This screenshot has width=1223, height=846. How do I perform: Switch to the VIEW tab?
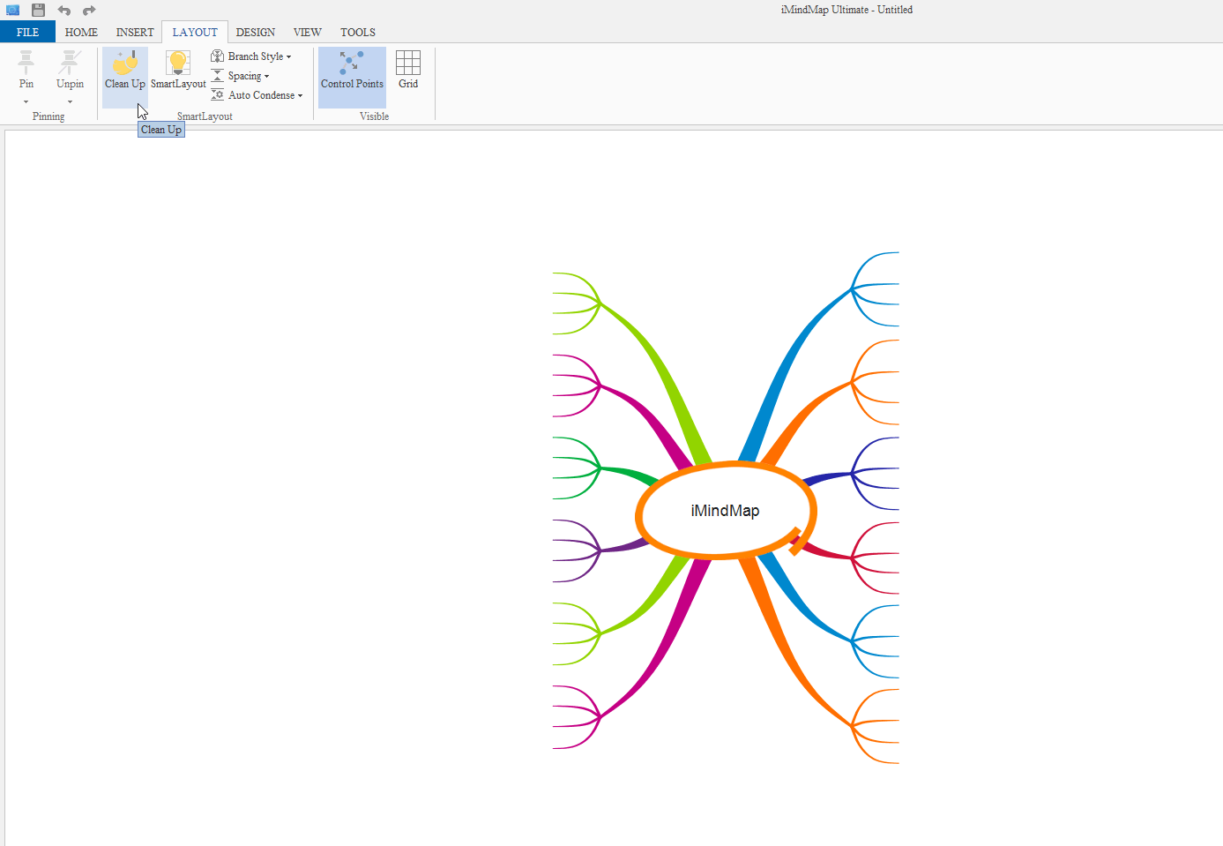click(307, 32)
